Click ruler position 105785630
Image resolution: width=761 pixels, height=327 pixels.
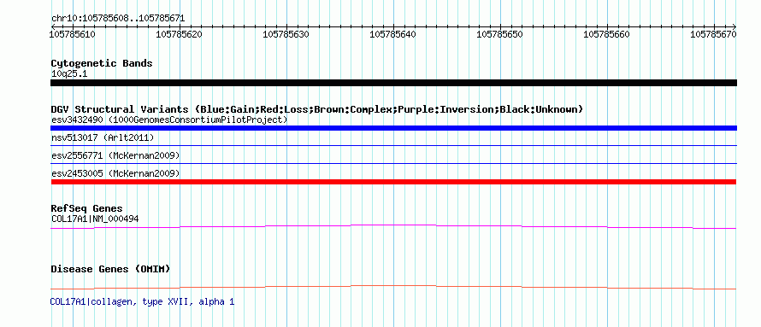pos(286,34)
